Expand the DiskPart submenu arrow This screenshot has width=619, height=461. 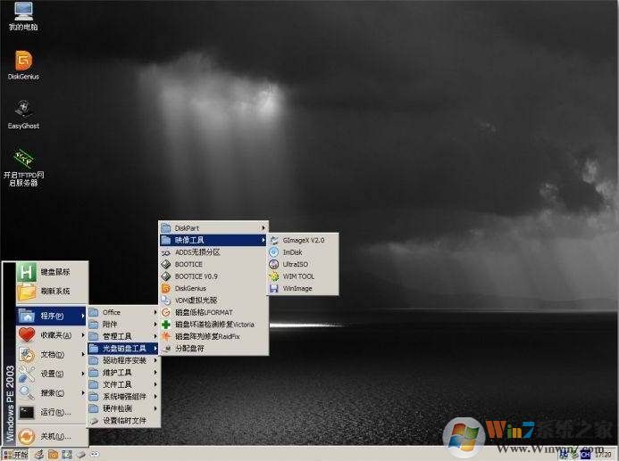coord(263,227)
